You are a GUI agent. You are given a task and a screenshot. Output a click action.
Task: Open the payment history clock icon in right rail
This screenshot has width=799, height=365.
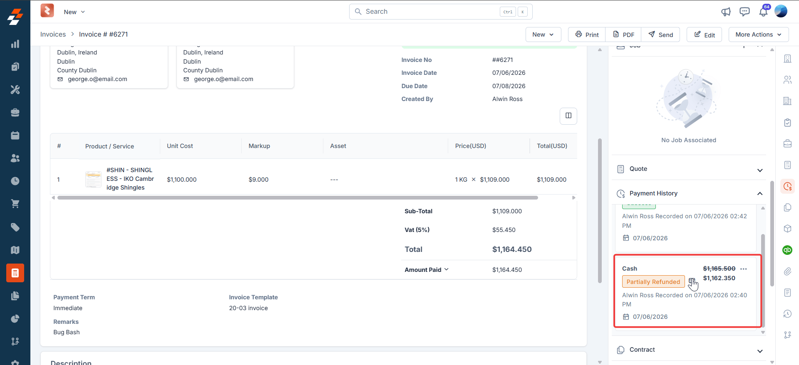(787, 187)
